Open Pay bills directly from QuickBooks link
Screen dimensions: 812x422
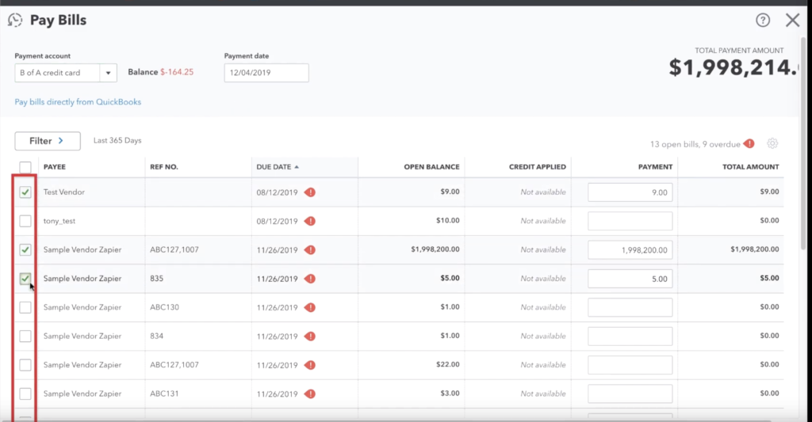(78, 102)
